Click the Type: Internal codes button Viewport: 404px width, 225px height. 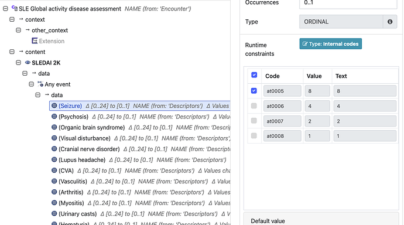click(331, 44)
